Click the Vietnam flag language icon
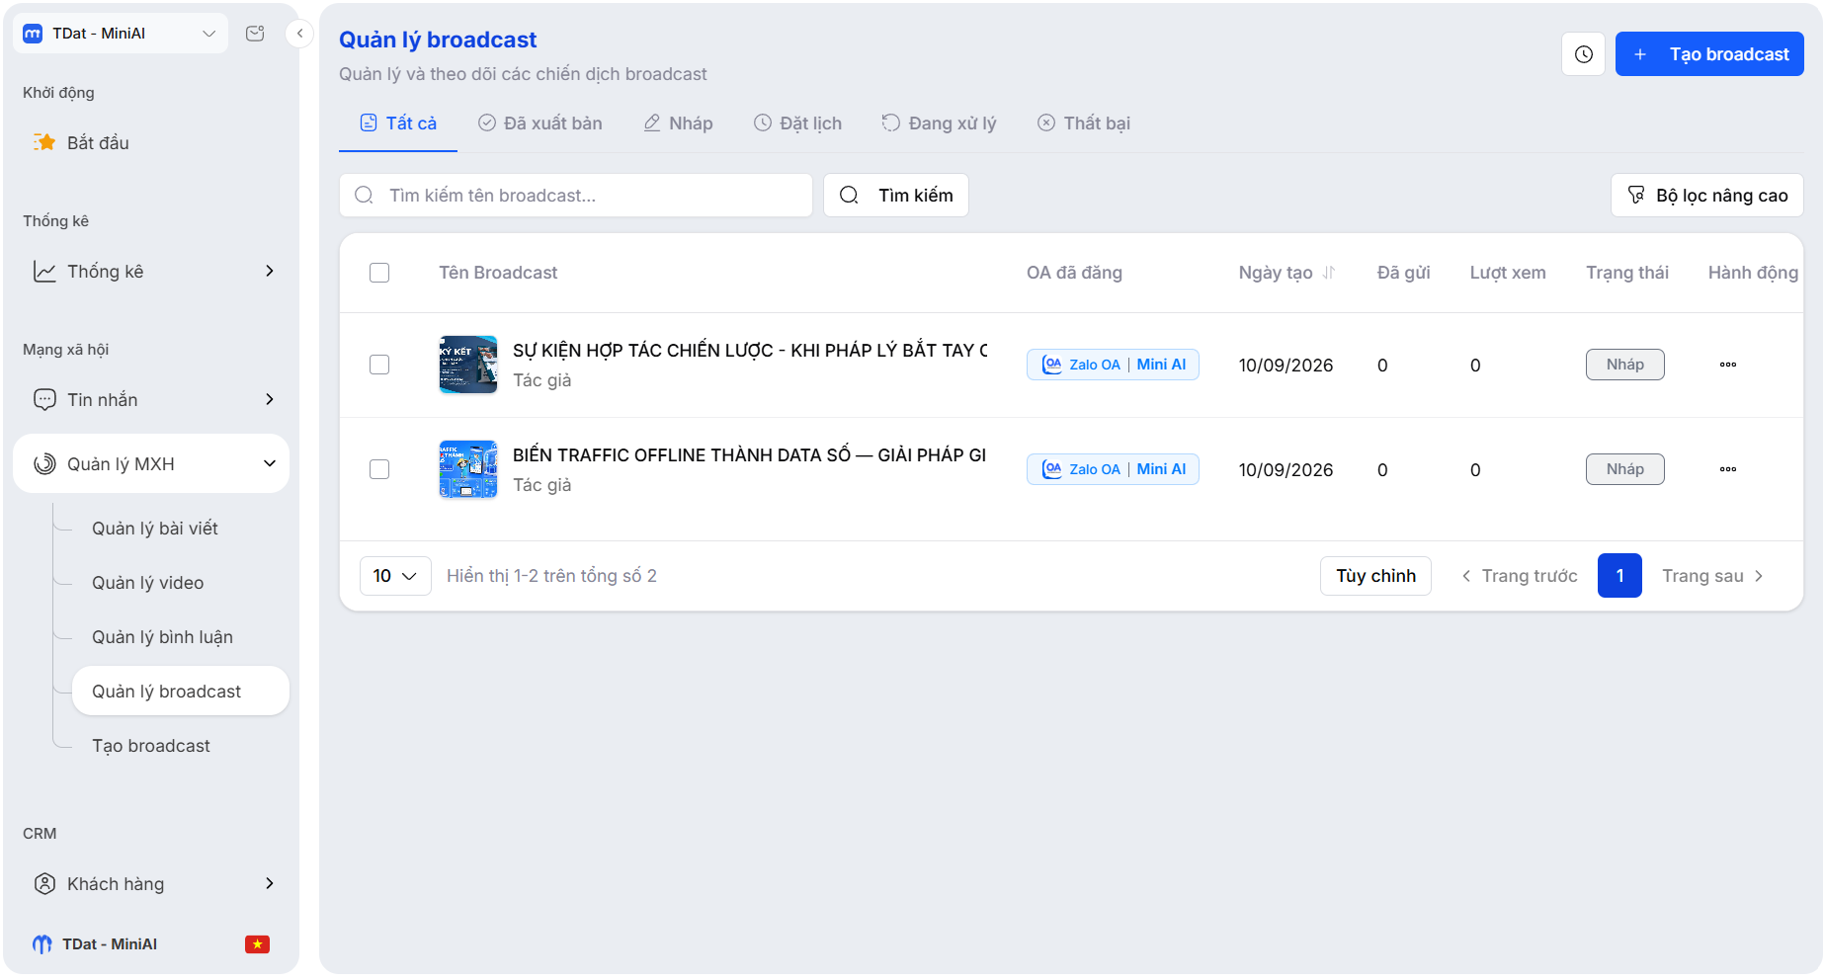The height and width of the screenshot is (980, 1825). 258,944
